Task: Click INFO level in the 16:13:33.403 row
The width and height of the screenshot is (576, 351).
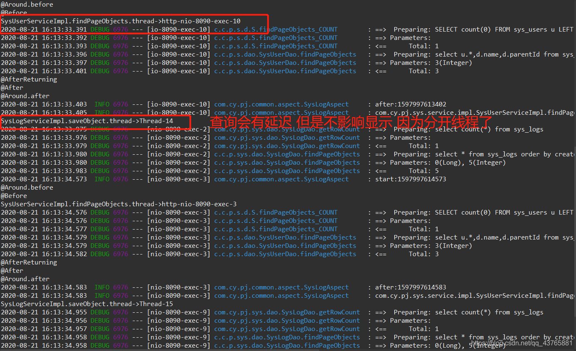Action: click(102, 104)
